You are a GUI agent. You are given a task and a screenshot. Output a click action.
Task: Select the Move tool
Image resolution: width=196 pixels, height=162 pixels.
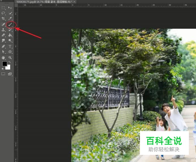(x=10, y=8)
